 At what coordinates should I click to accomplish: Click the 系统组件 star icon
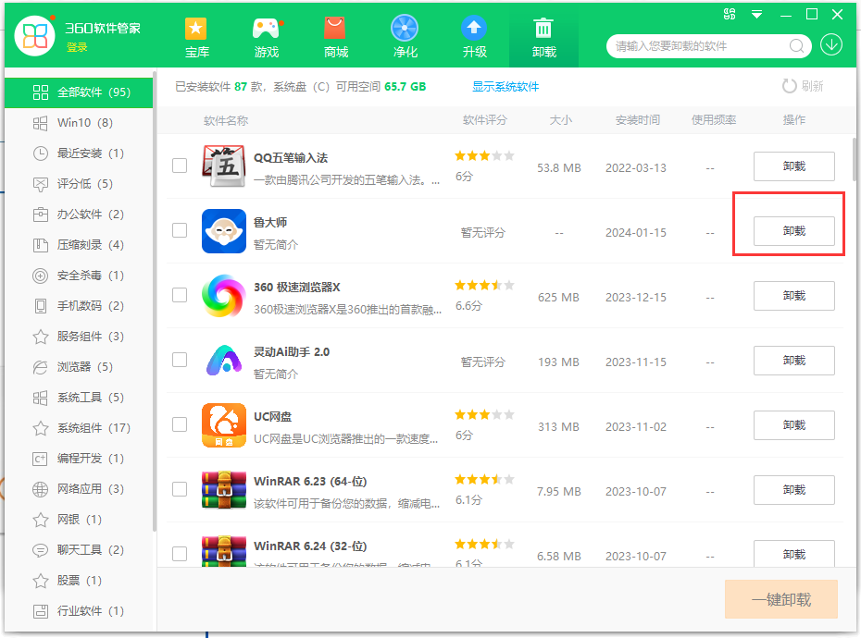tap(41, 428)
